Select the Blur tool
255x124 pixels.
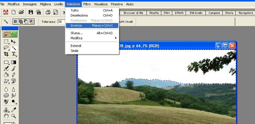6,89
